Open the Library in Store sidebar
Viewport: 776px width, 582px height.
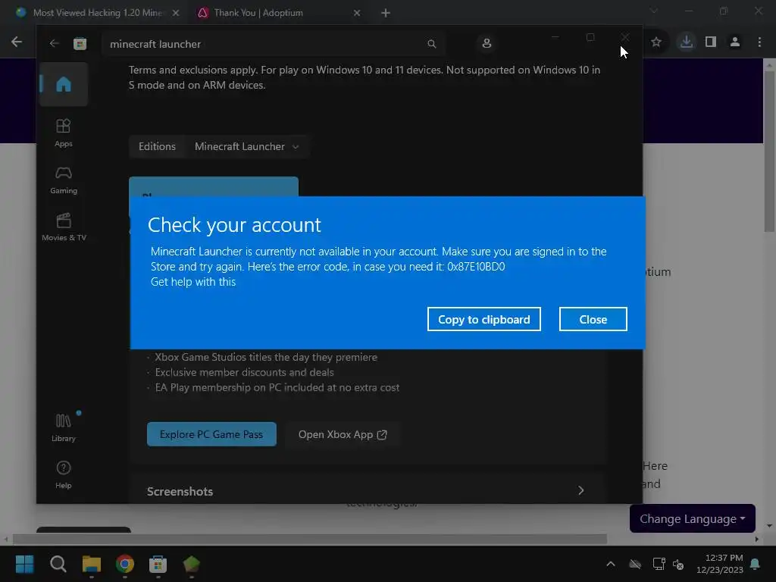point(64,427)
